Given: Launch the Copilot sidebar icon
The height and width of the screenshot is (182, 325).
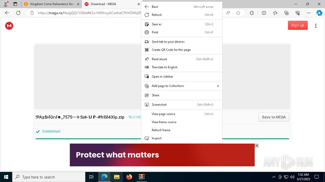Looking at the screenshot, I should coord(319,13).
